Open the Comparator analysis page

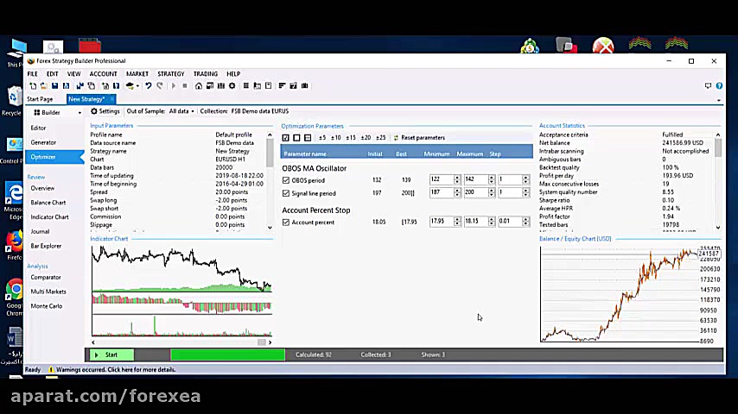pos(46,277)
